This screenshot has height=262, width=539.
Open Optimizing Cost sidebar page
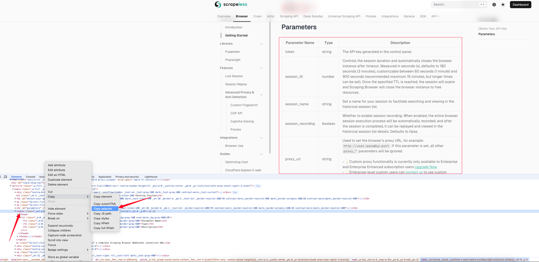237,162
